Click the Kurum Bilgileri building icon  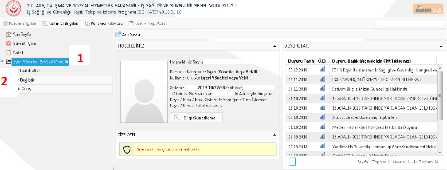5,24
